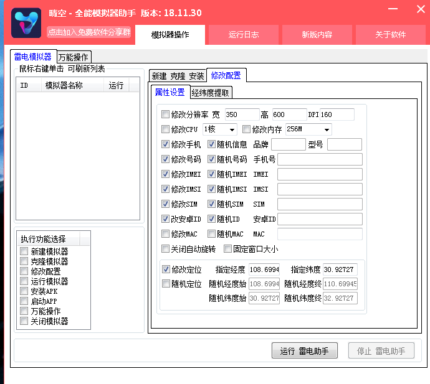
Task: Check 修改配置 in function list
Action: click(x=24, y=271)
